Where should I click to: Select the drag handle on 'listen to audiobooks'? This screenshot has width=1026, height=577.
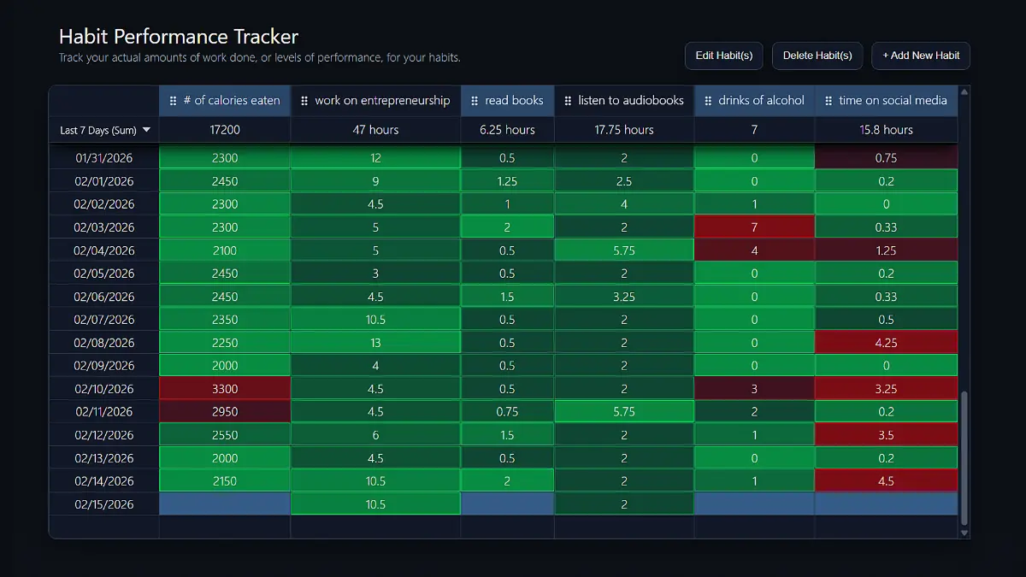[568, 100]
